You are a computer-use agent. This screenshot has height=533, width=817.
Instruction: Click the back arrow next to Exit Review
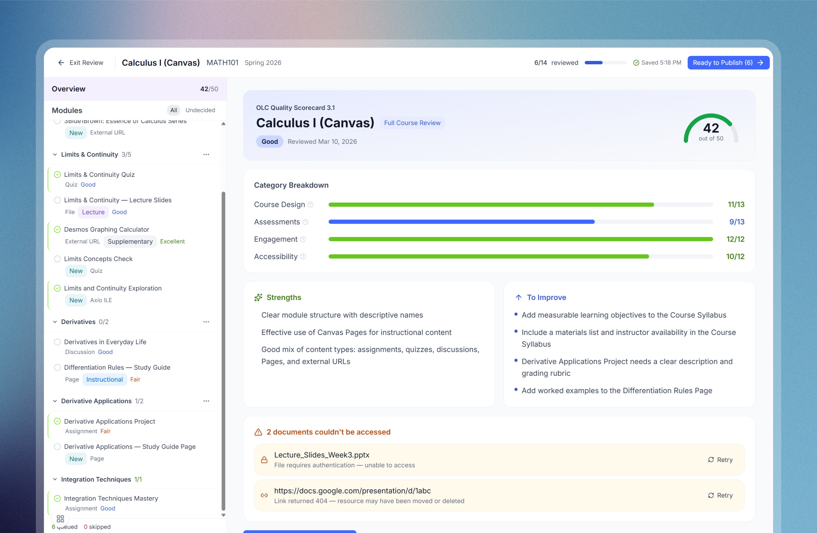pyautogui.click(x=61, y=62)
